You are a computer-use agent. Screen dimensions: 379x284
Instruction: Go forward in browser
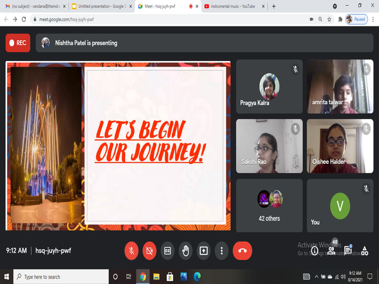click(x=15, y=19)
